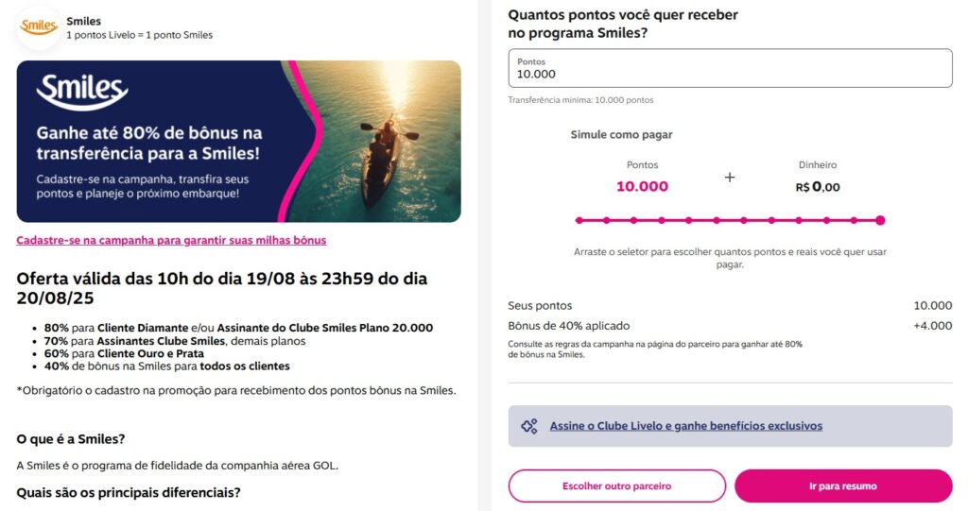Click the sparkle icon beside Clube Livelo

[529, 426]
